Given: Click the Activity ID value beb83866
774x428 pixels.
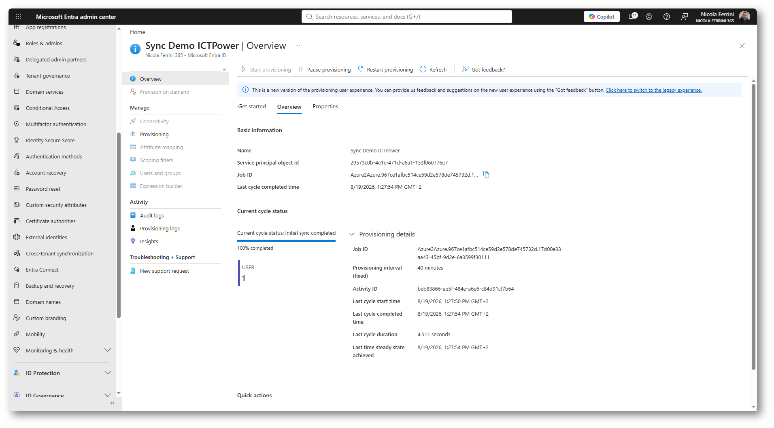Looking at the screenshot, I should 466,289.
